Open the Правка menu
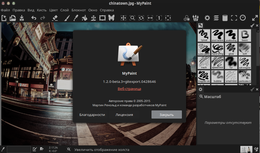 coord(19,10)
